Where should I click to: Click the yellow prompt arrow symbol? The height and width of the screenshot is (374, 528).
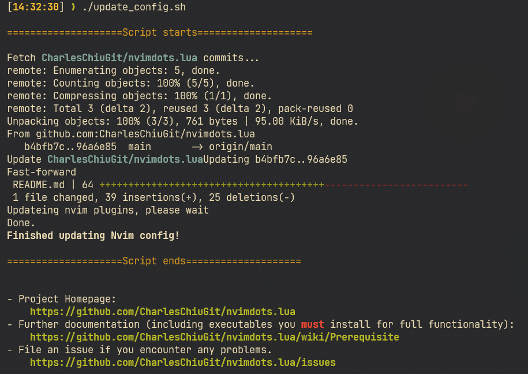coord(73,8)
